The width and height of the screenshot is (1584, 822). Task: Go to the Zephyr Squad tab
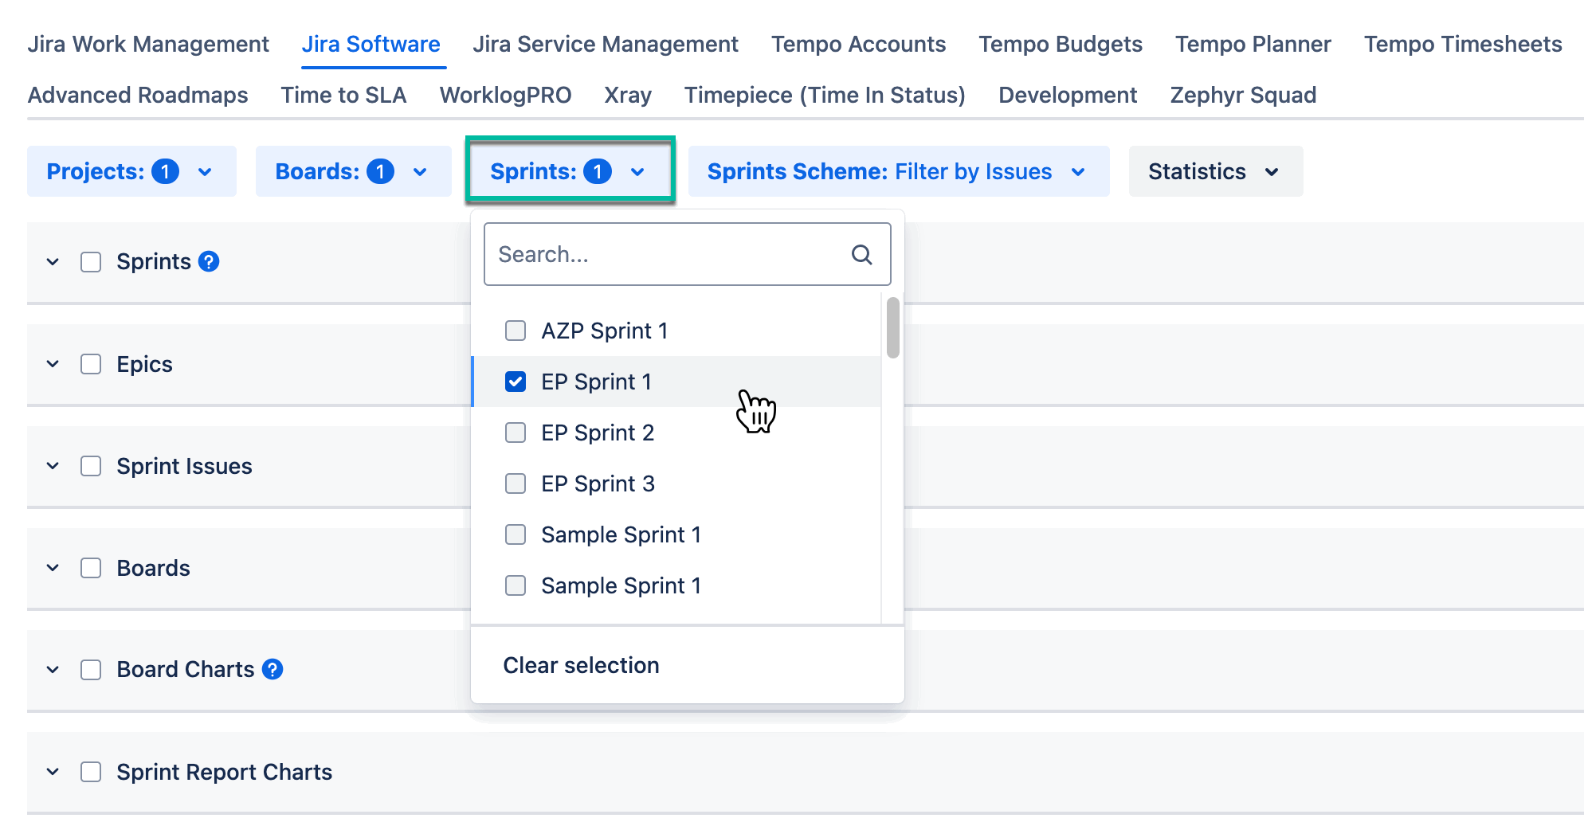[x=1242, y=95]
